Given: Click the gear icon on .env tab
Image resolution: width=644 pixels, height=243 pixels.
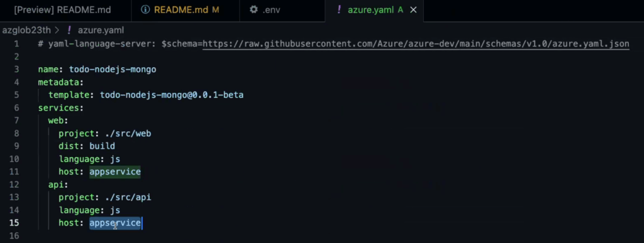Looking at the screenshot, I should point(254,10).
